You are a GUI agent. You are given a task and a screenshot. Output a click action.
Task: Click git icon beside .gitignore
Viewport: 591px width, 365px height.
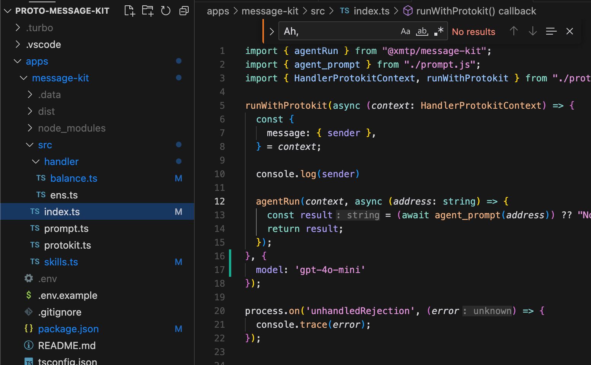[29, 312]
